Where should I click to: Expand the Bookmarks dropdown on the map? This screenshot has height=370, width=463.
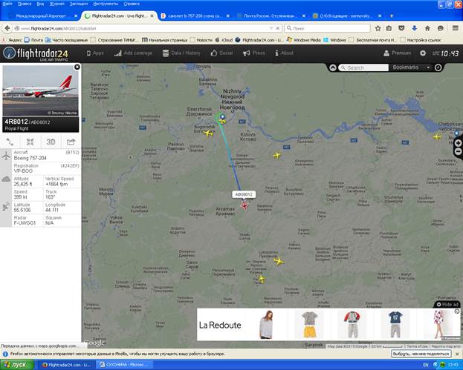click(x=411, y=67)
